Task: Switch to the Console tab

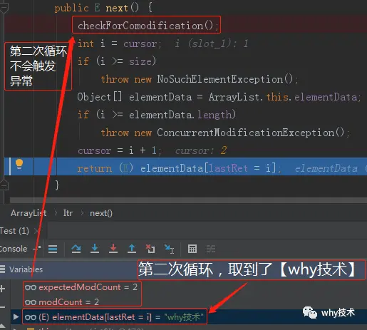Action: pos(14,249)
